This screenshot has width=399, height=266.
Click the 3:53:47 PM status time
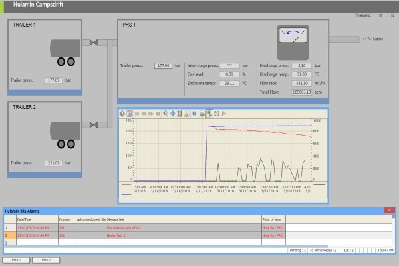tap(385, 251)
